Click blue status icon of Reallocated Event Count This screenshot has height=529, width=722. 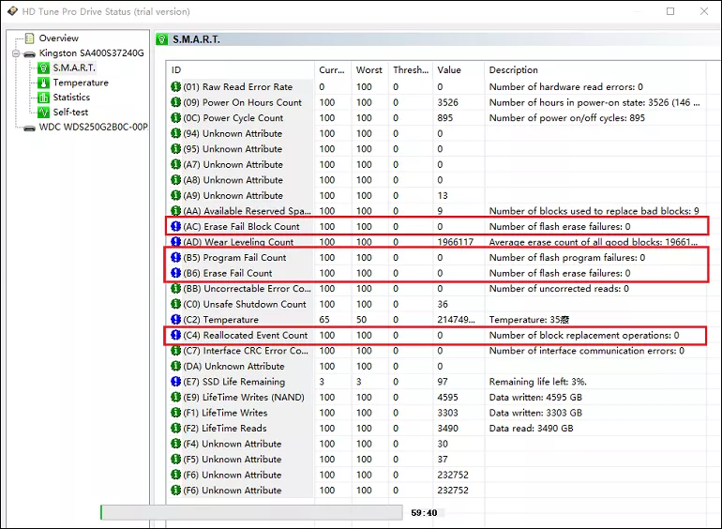pos(175,335)
